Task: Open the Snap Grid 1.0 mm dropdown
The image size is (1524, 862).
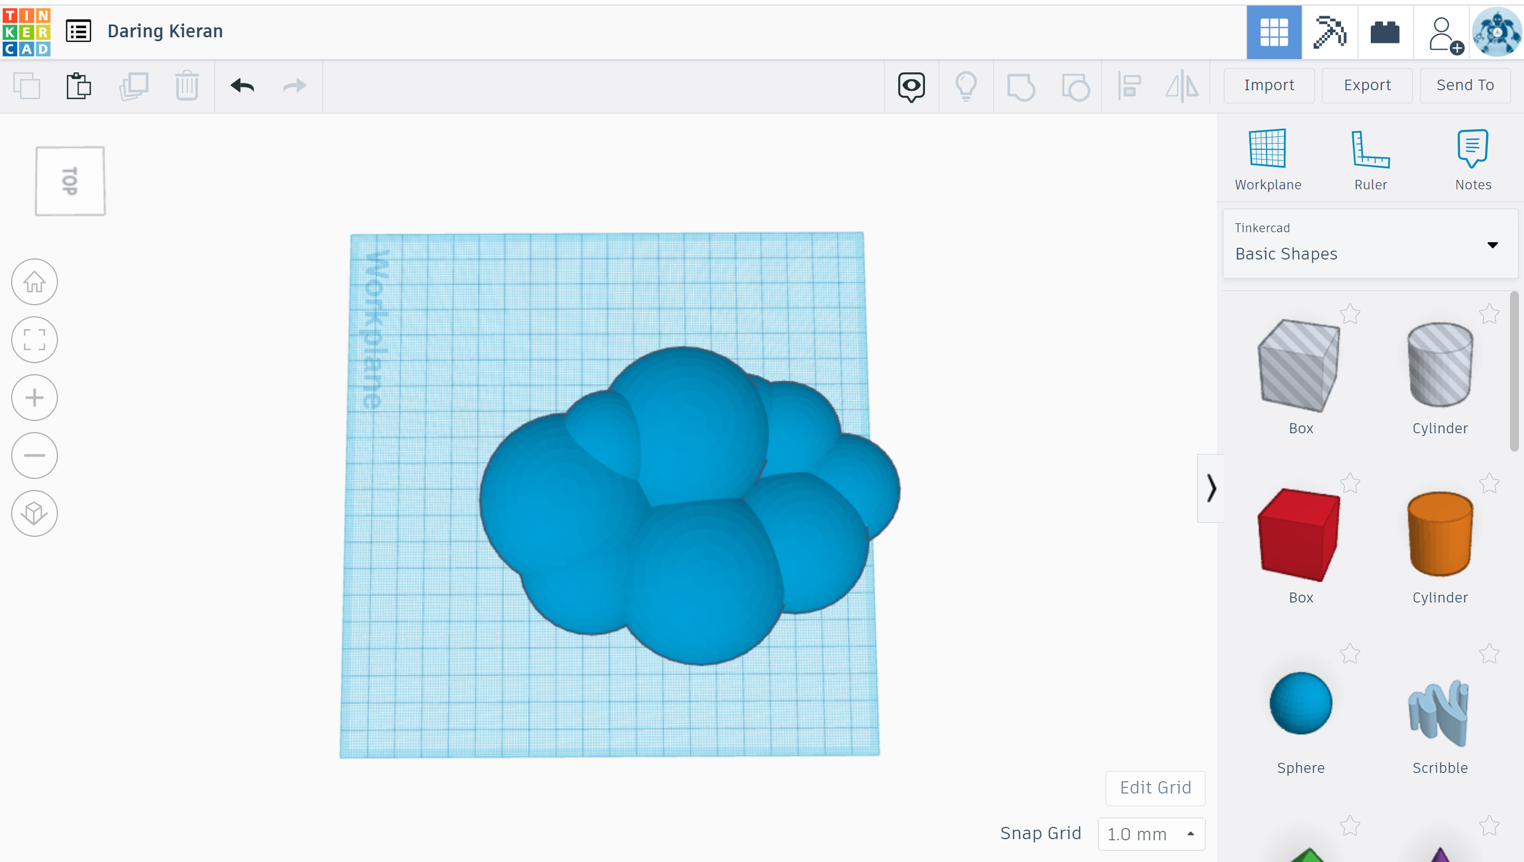Action: point(1151,834)
